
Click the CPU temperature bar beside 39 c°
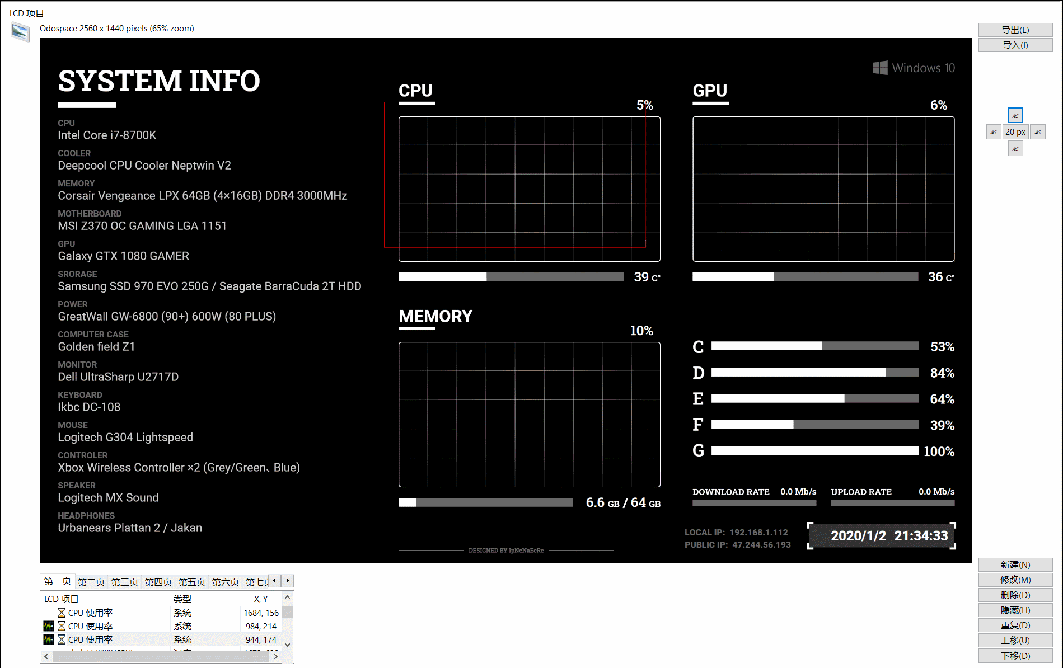click(x=511, y=277)
